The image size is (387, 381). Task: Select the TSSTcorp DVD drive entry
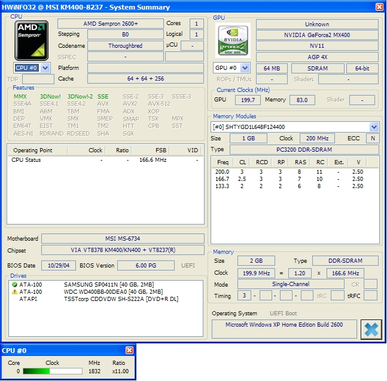tap(121, 299)
